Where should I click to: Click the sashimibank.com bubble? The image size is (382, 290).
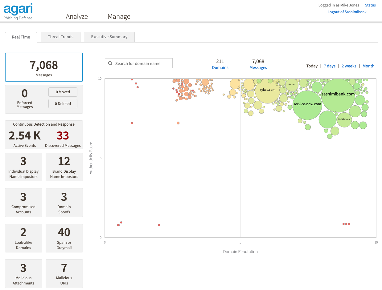338,95
